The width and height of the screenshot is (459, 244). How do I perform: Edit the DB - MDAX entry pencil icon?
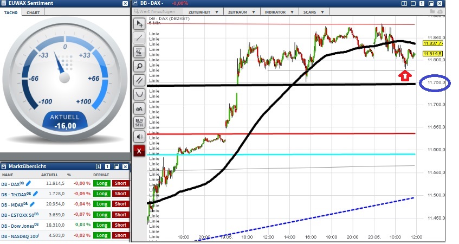point(32,204)
